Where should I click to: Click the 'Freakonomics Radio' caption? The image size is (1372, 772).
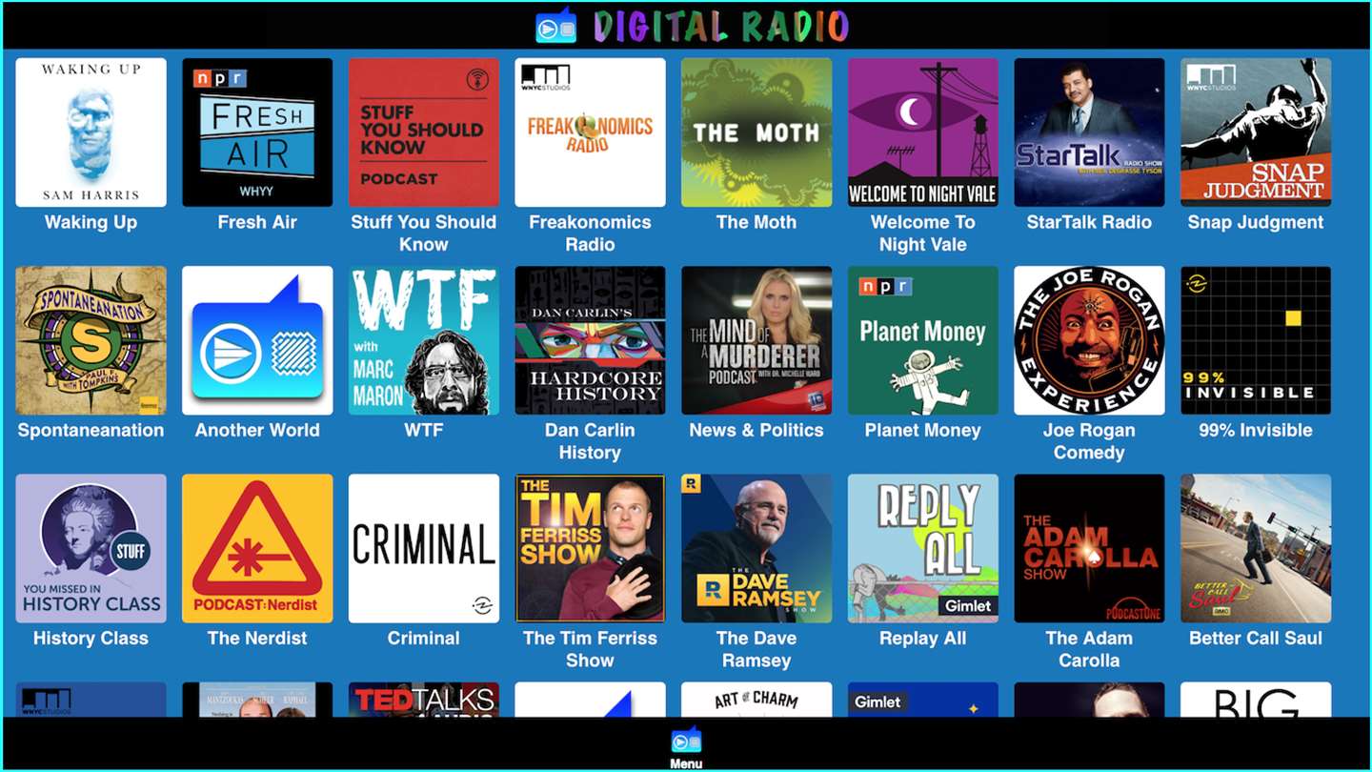pyautogui.click(x=590, y=234)
